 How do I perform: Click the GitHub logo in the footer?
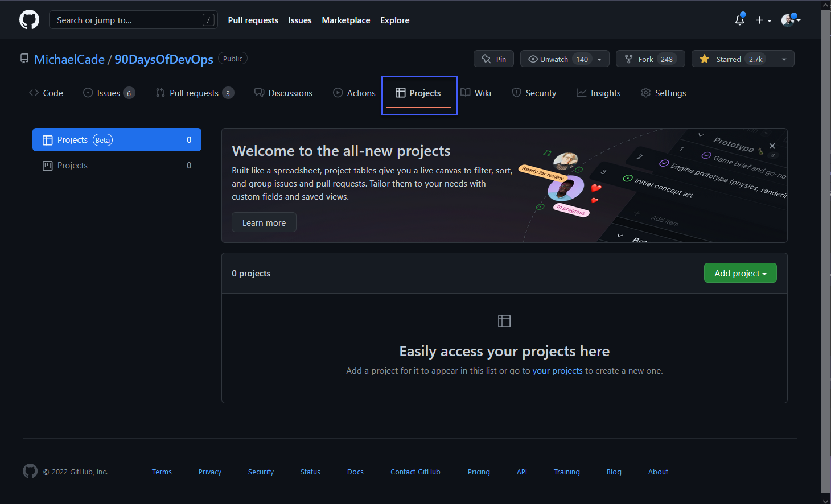(30, 471)
